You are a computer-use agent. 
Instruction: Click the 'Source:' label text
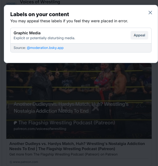pos(20,48)
